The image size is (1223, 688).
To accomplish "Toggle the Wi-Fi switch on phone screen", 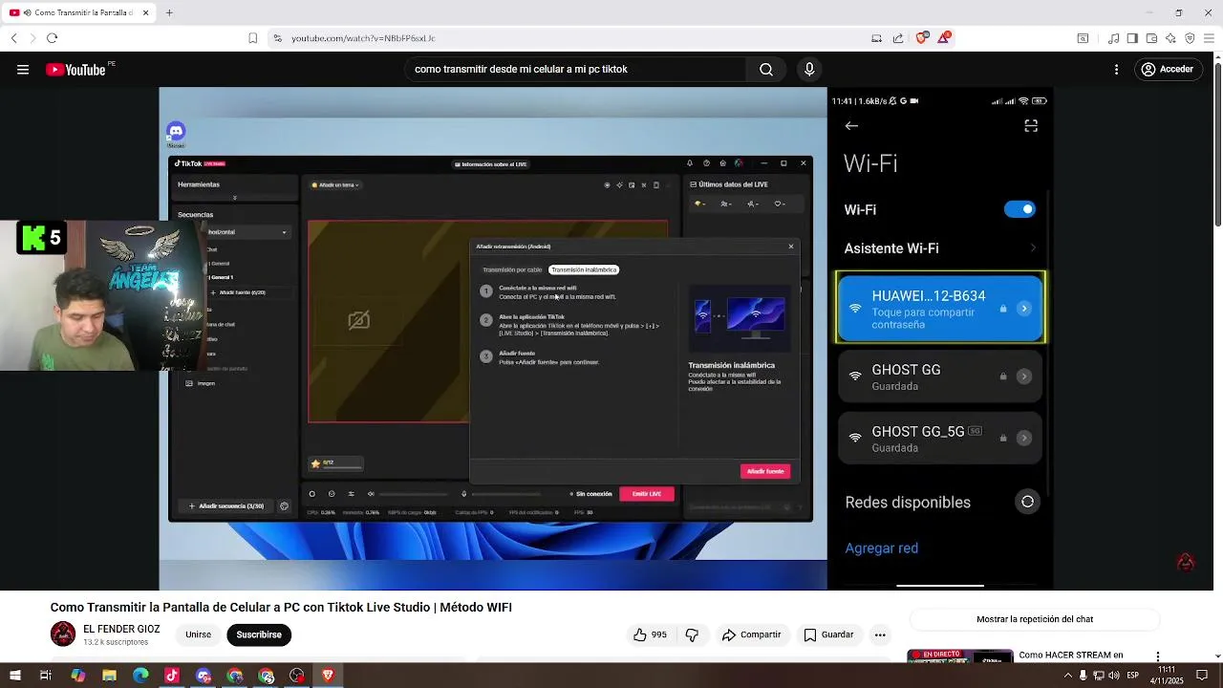I will point(1019,209).
